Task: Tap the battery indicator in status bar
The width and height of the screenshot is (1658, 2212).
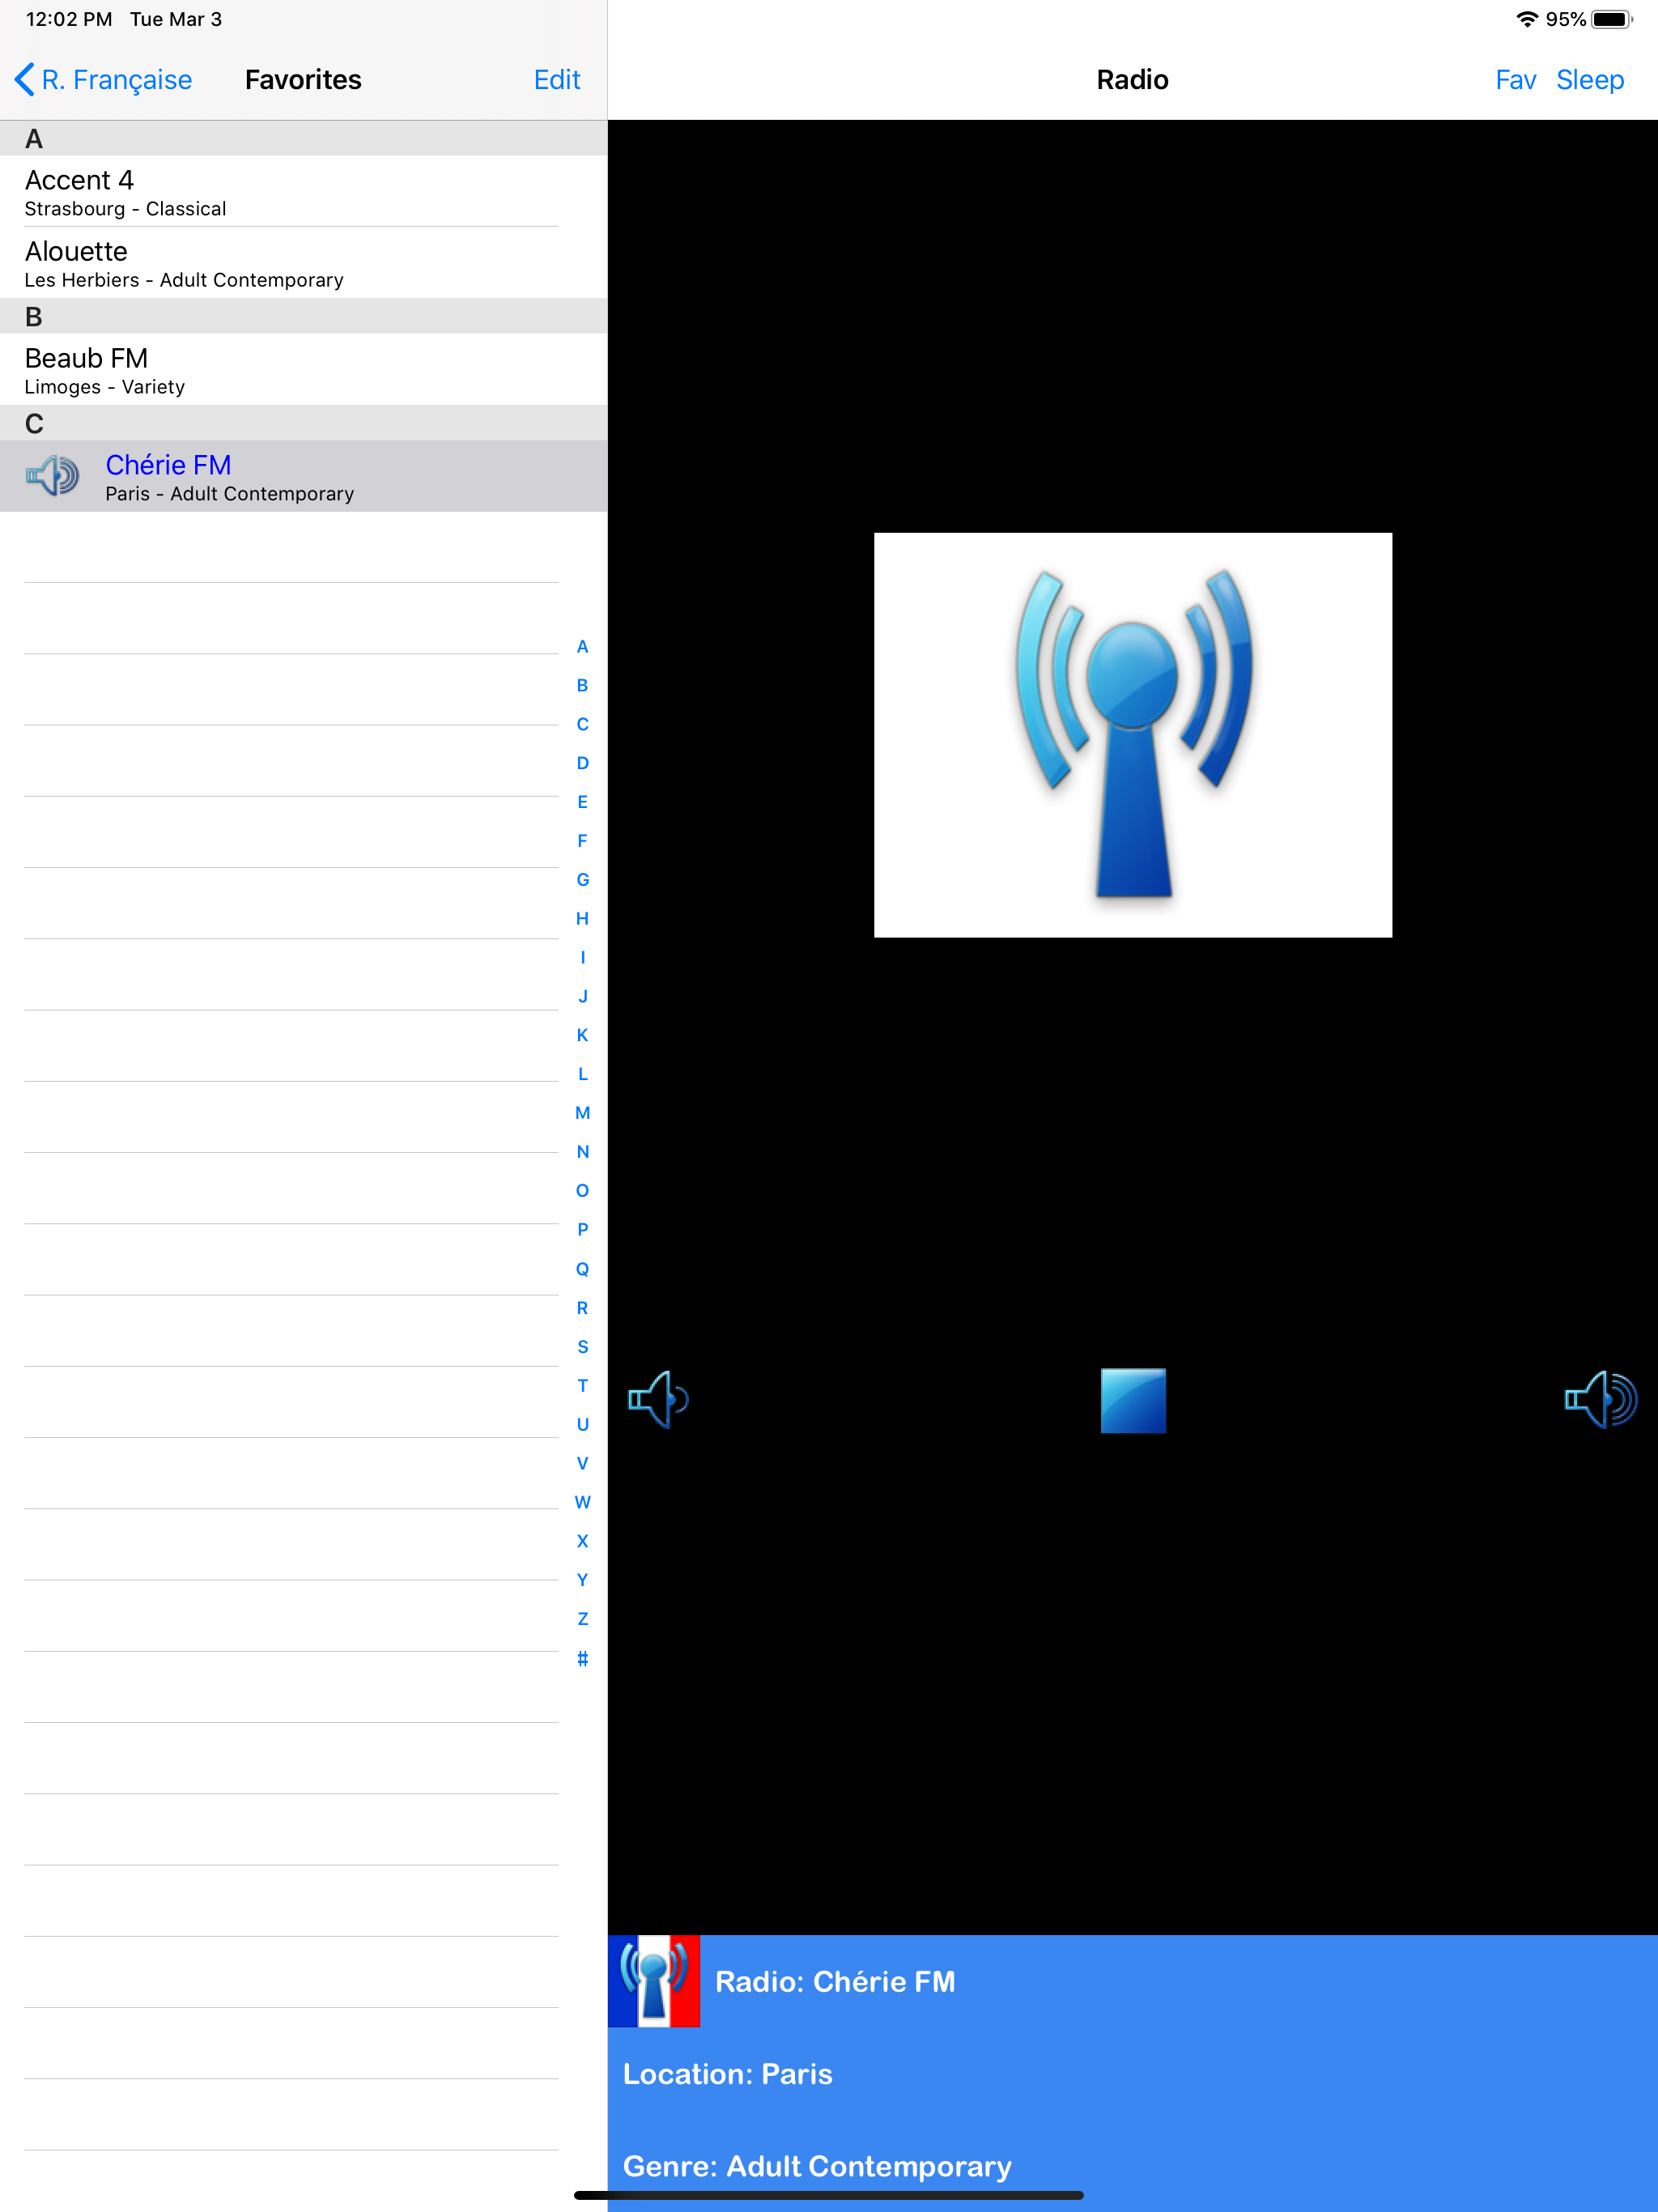Action: [x=1612, y=19]
